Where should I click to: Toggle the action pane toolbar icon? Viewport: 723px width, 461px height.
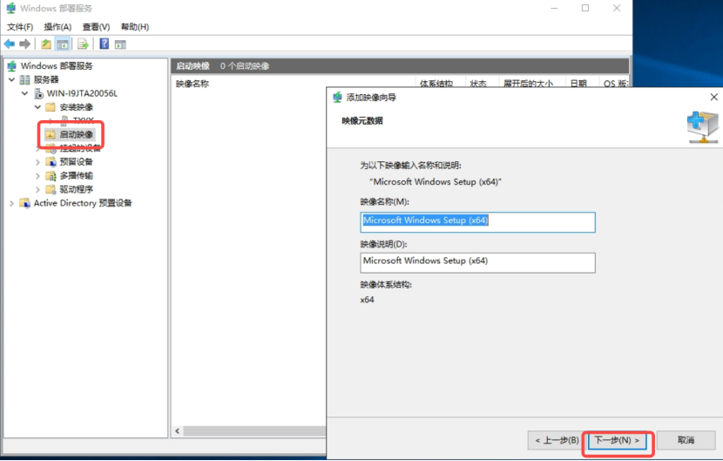coord(120,44)
